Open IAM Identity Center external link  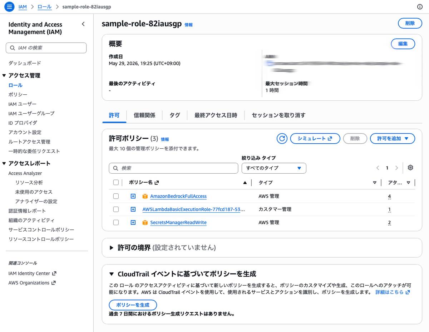click(33, 273)
